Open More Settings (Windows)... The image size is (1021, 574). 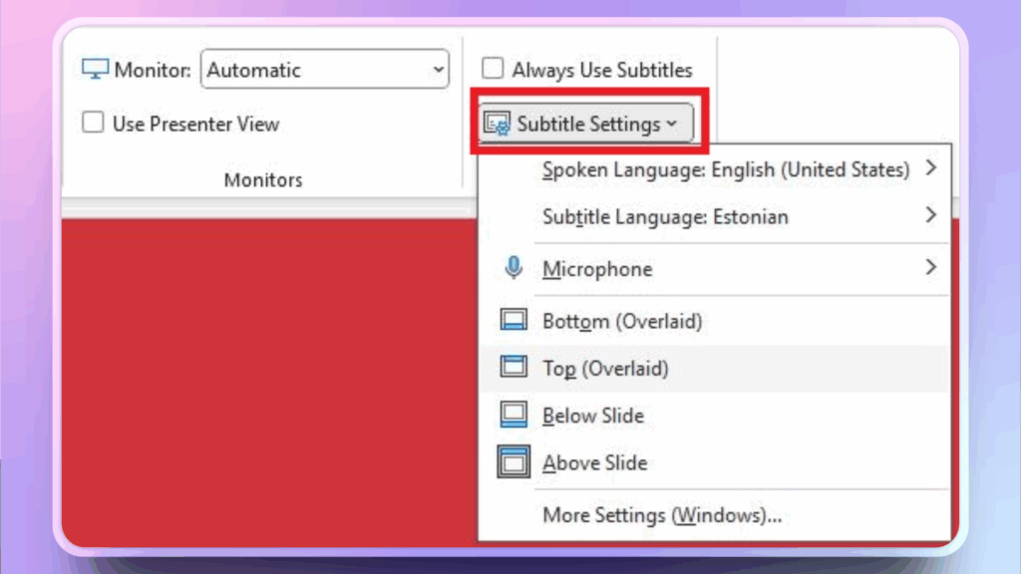[661, 515]
